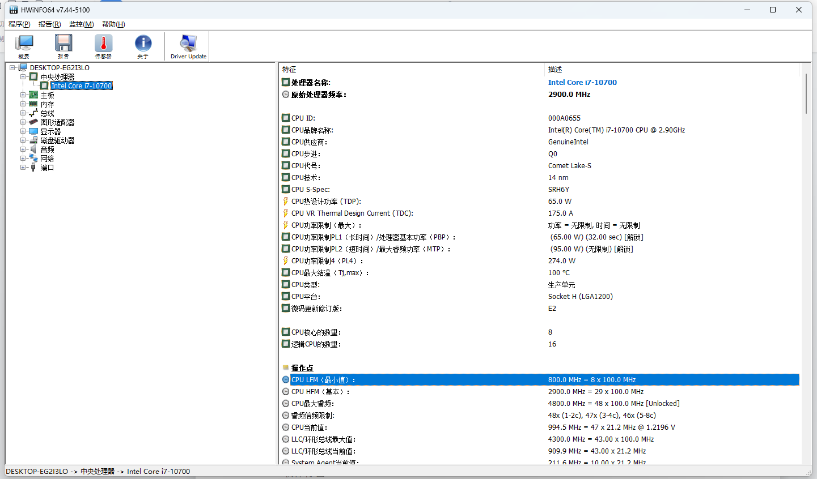Select the CPU代号 row
Viewport: 817px width, 479px height.
coord(540,166)
